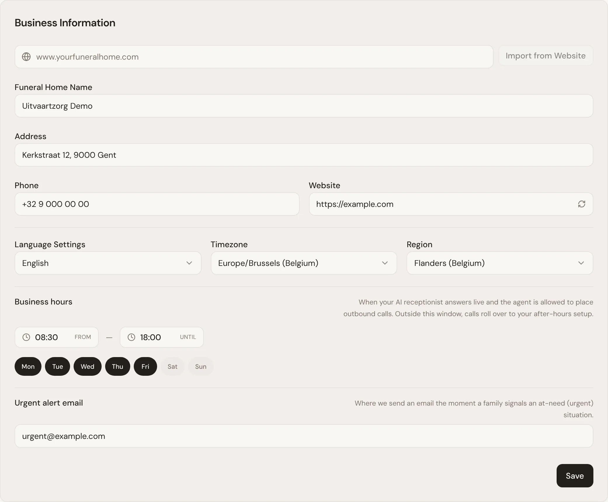Click the Address input field
Viewport: 608px width, 502px height.
tap(304, 155)
